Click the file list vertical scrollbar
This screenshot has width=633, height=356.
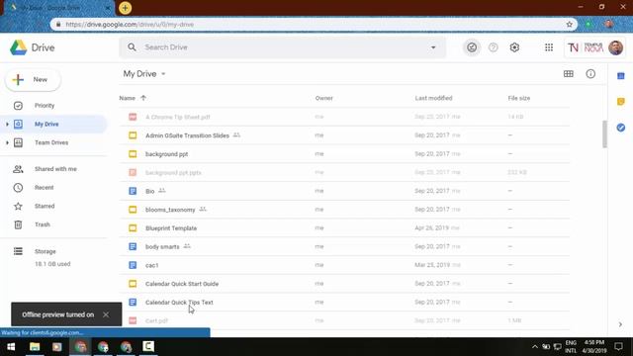coord(604,134)
